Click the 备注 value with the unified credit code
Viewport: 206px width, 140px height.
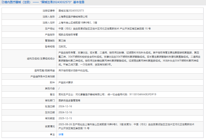pos(107,94)
